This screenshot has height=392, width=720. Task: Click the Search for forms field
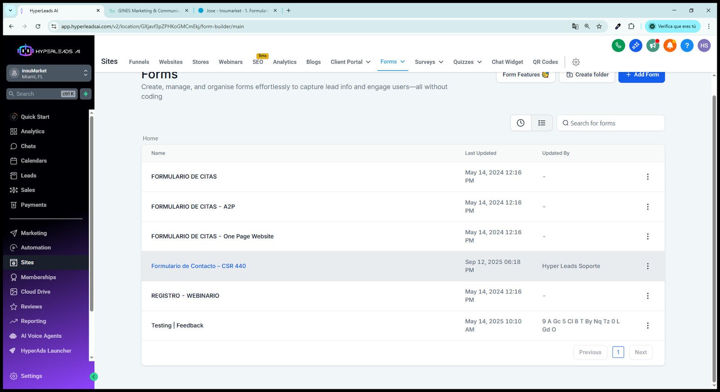tap(611, 123)
